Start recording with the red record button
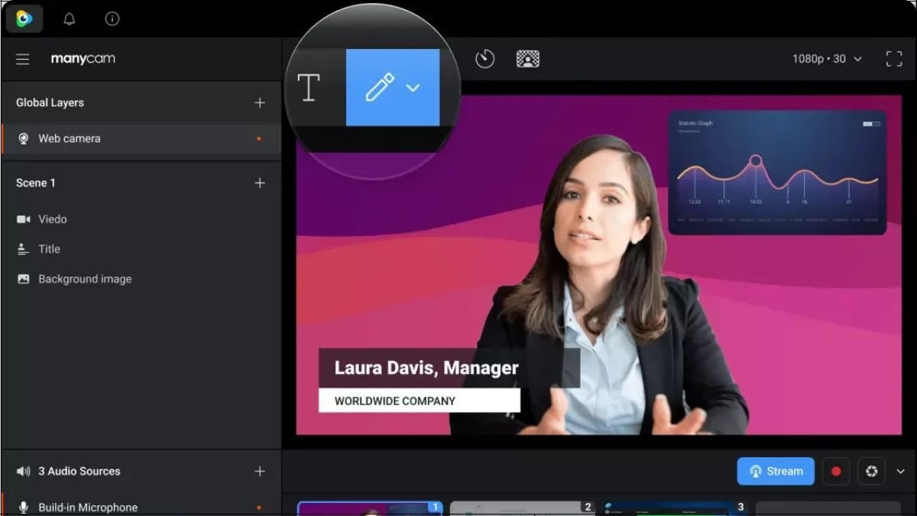Screen dimensions: 917x516 click(x=836, y=472)
